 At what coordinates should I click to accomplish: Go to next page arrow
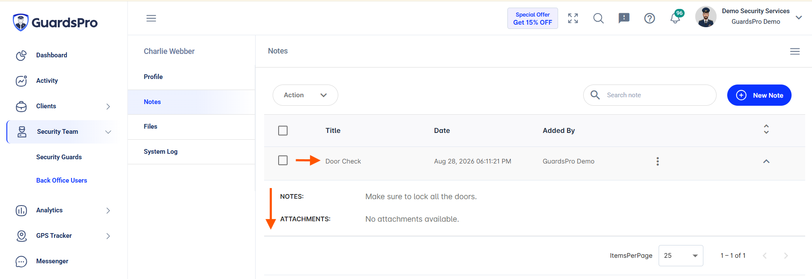click(x=786, y=256)
